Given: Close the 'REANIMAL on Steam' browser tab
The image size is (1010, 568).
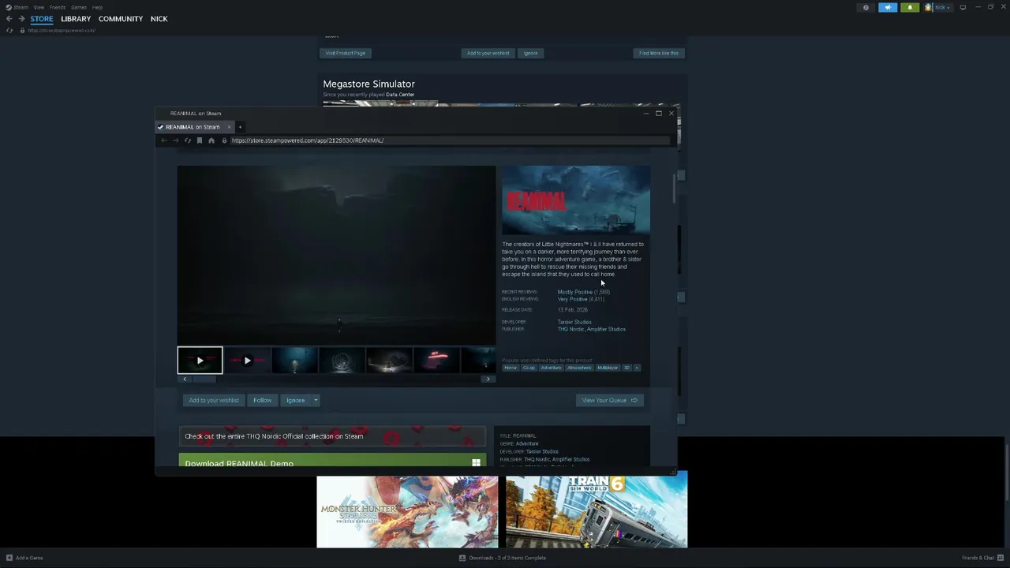Looking at the screenshot, I should [229, 127].
